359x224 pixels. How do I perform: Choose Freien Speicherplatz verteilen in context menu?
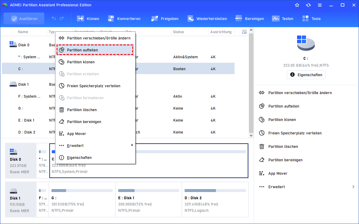tap(95, 86)
